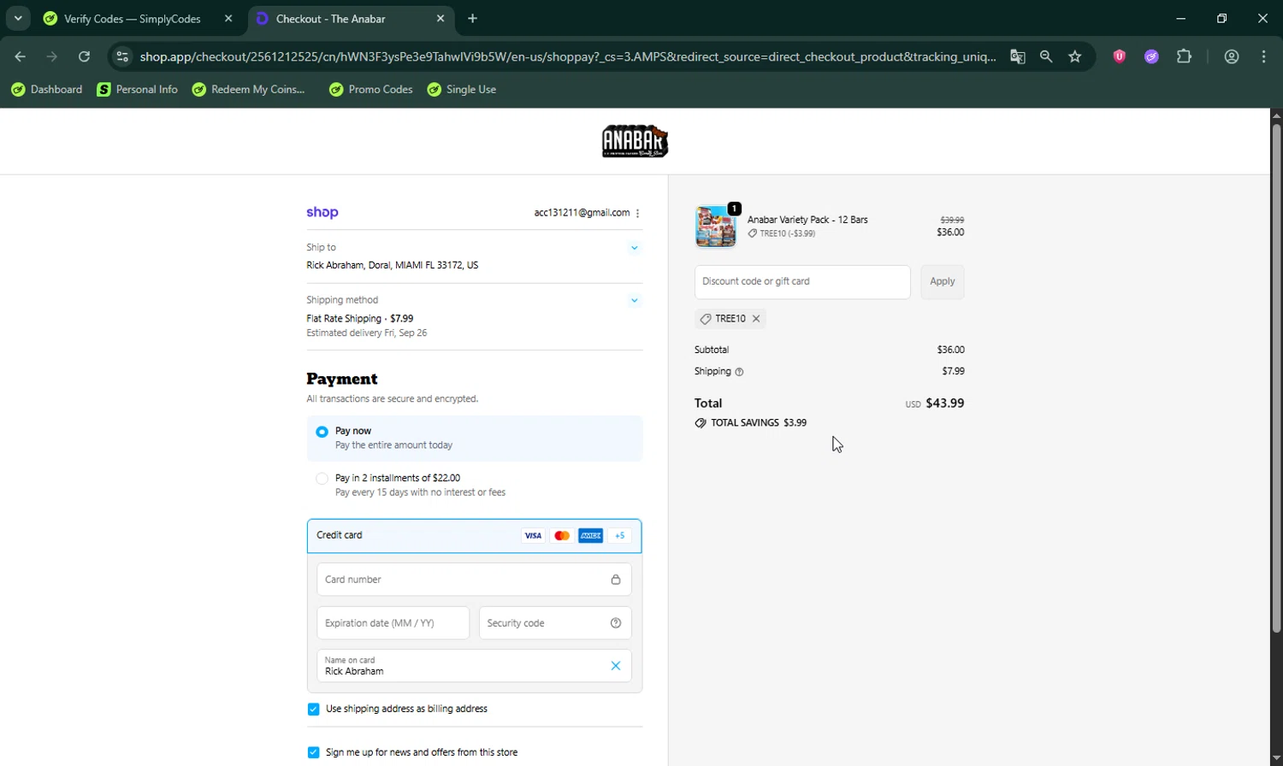Click the acc131211@gmail.com email text

[582, 213]
